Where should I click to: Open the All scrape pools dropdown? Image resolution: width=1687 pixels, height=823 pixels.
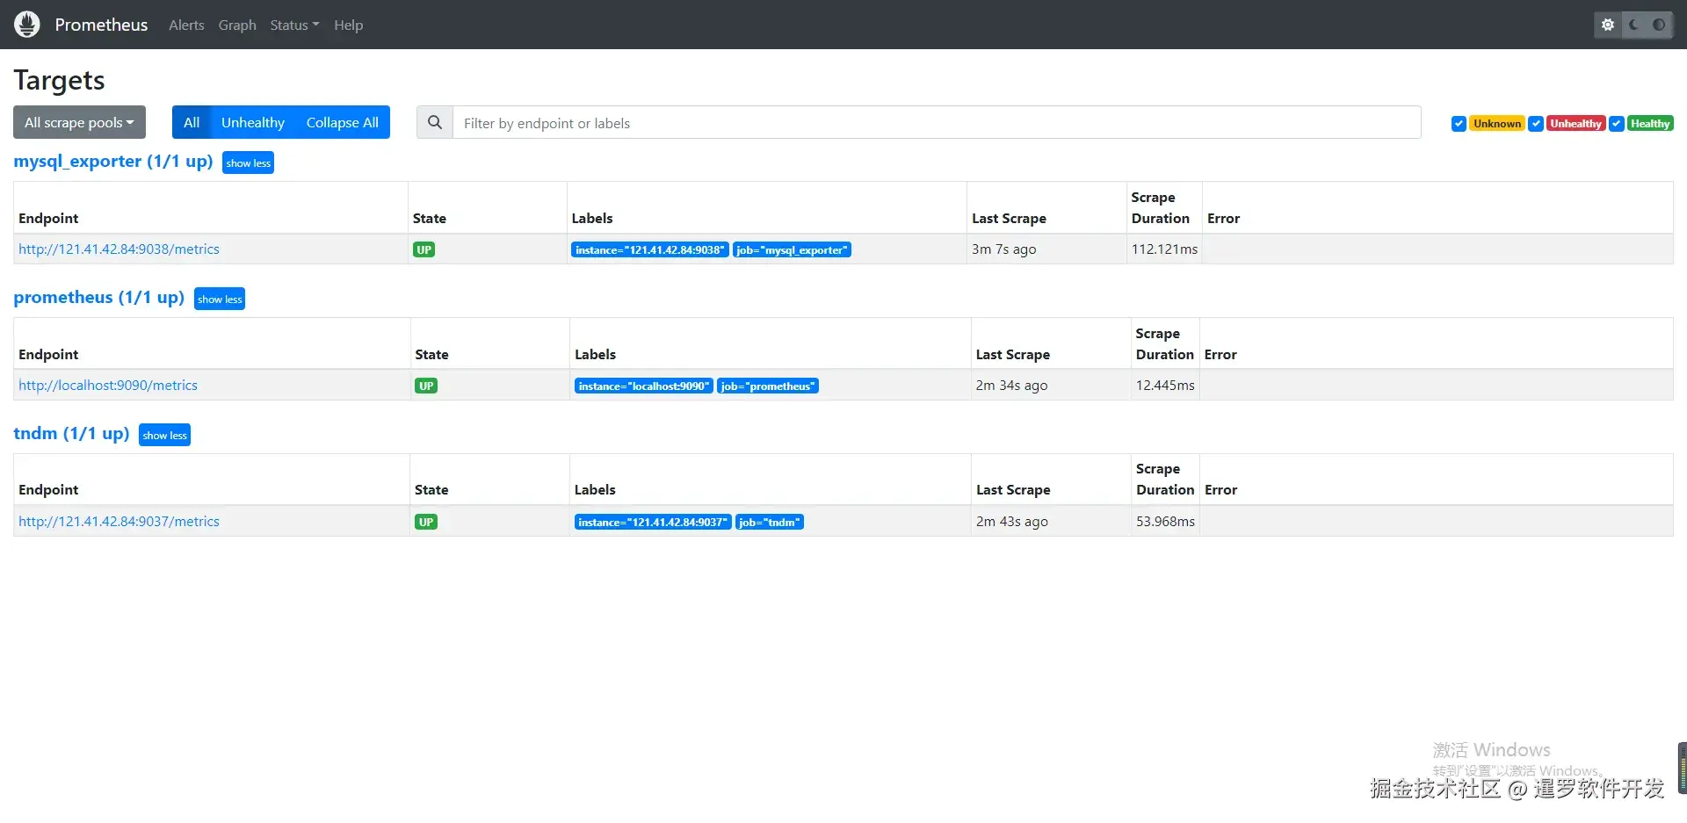click(79, 123)
